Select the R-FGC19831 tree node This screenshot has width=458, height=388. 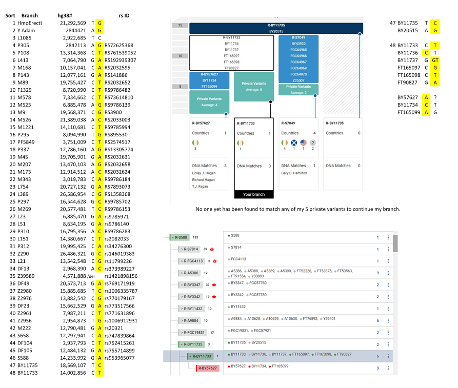192,333
